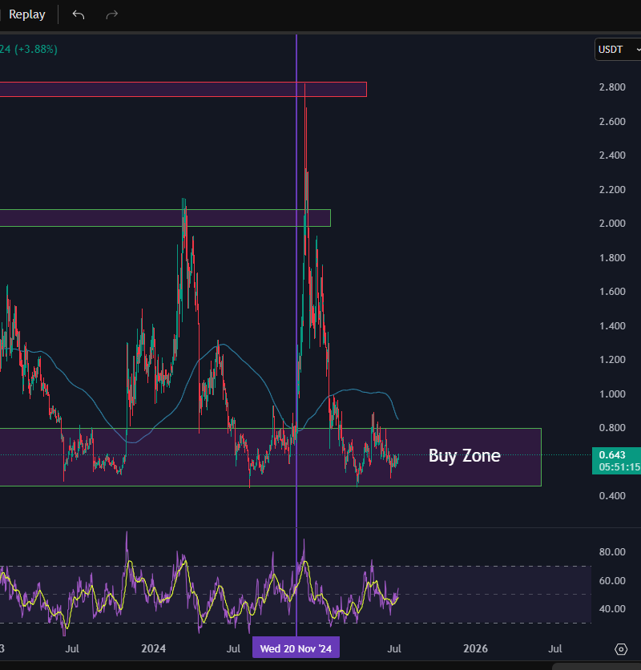Click the 2026 label on the time axis
The image size is (641, 670).
[x=476, y=648]
